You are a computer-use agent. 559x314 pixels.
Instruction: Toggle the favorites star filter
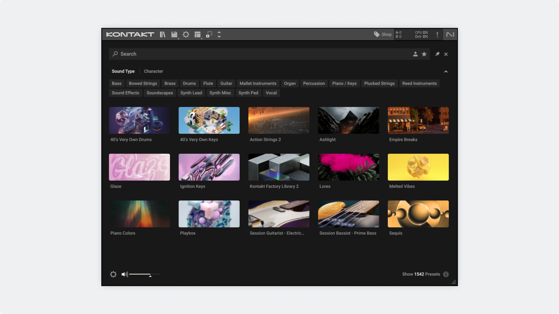click(424, 54)
